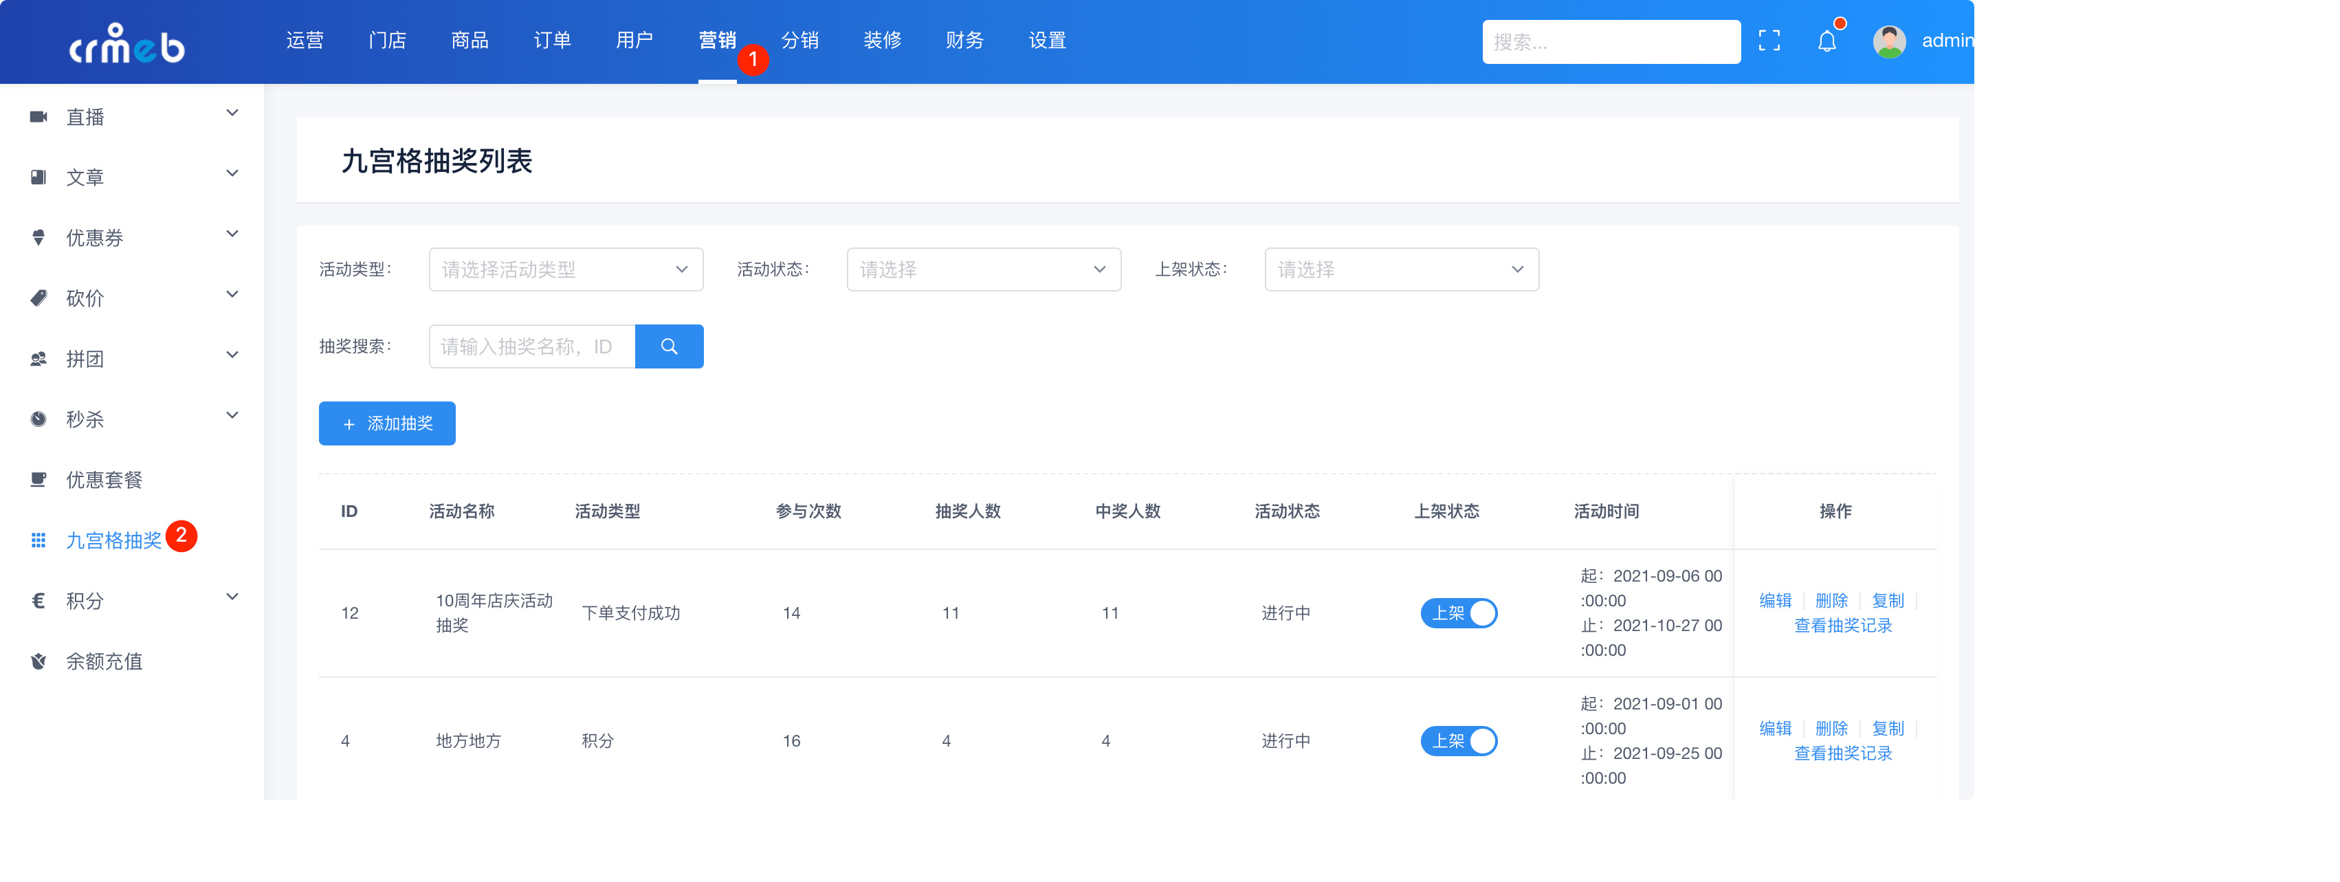Image resolution: width=2340 pixels, height=882 pixels.
Task: Click the crmeb logo
Action: click(127, 42)
